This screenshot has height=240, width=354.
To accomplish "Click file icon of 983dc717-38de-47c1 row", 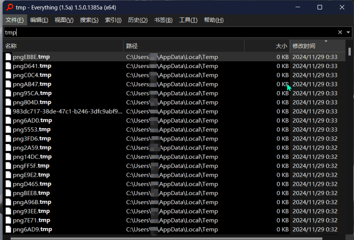I will (8, 111).
